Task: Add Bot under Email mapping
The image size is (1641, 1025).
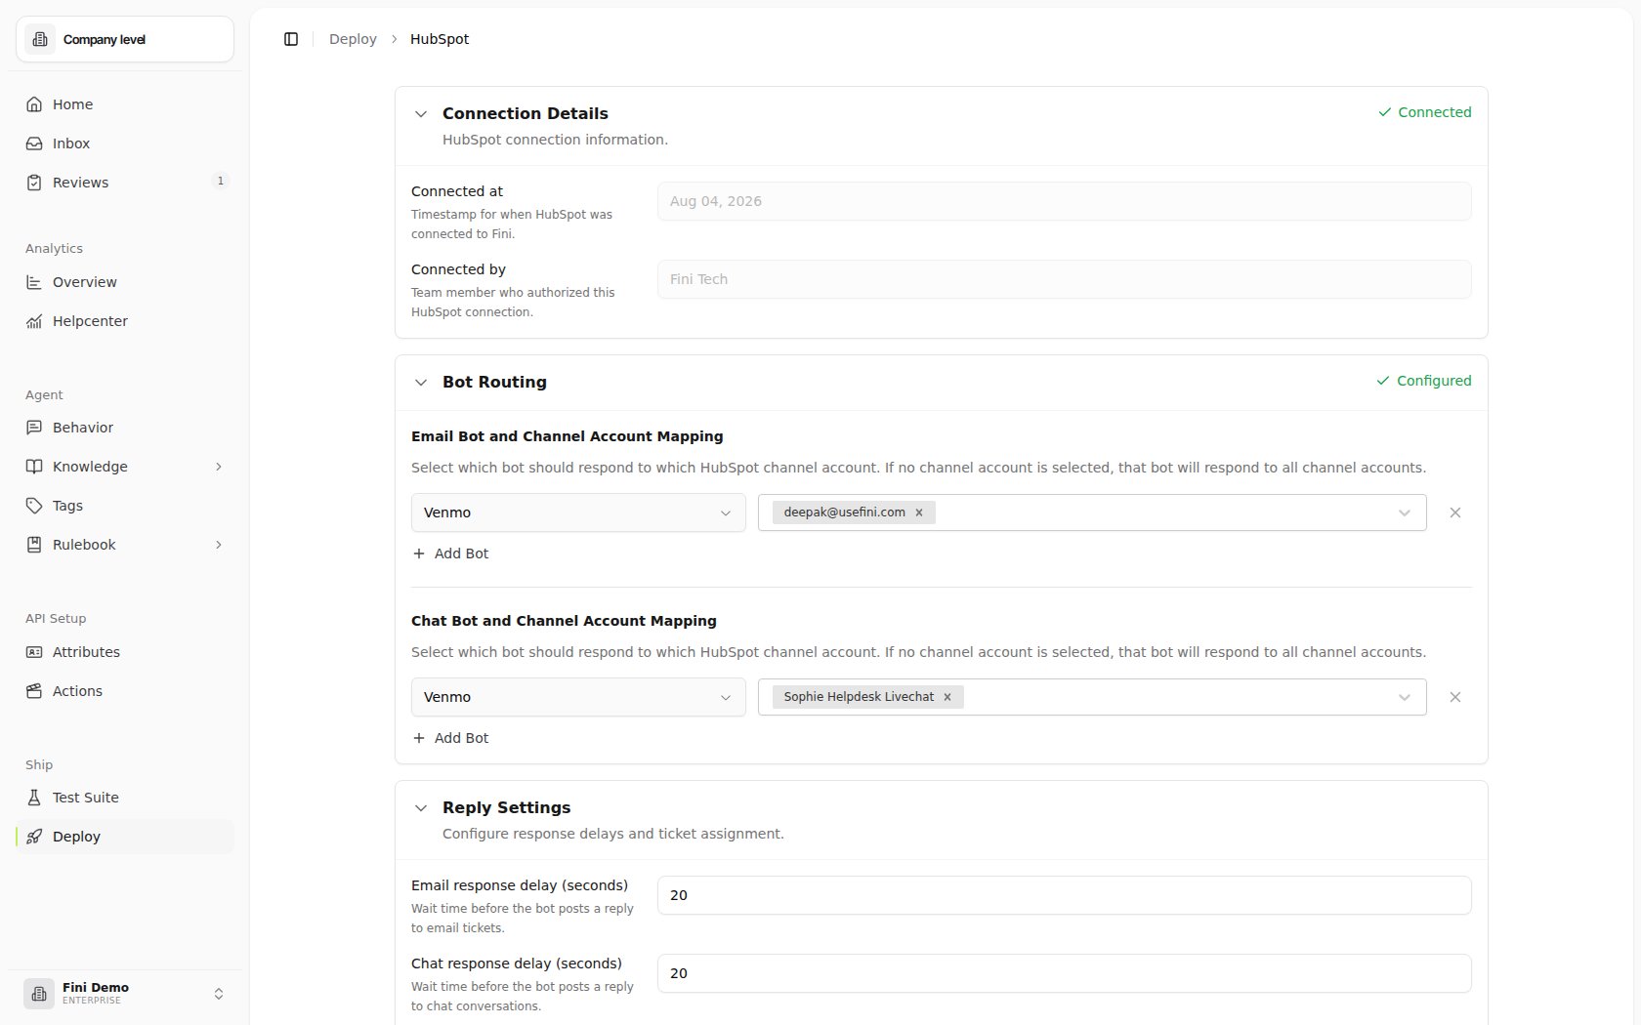Action: (x=451, y=553)
